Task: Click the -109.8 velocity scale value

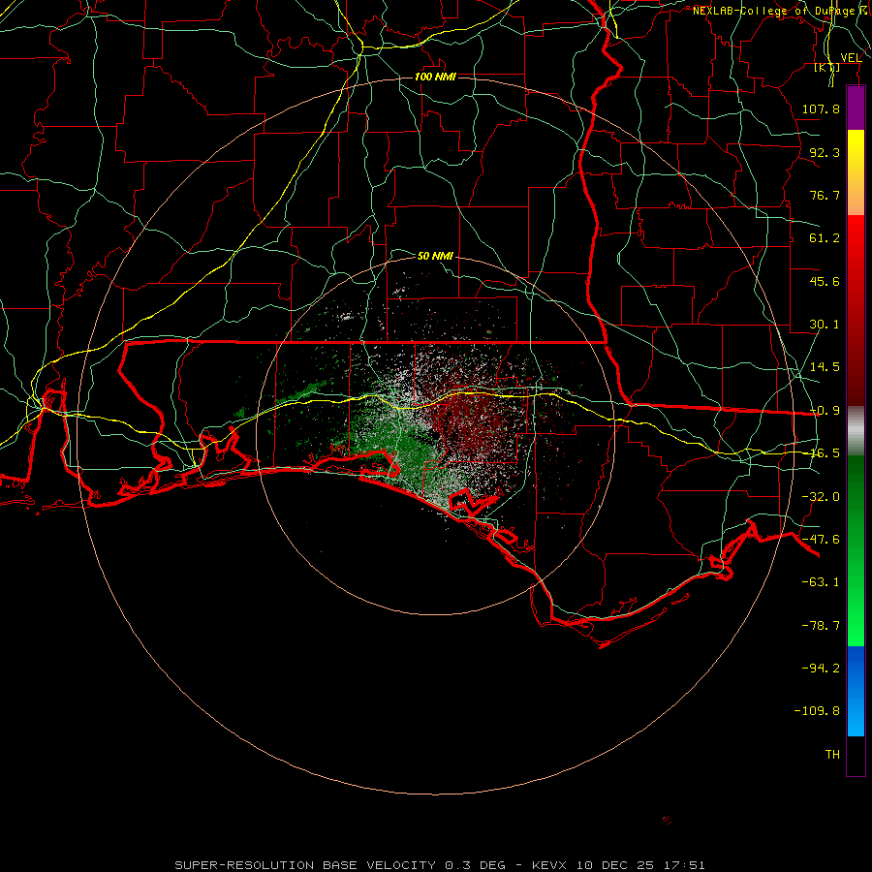Action: 817,711
